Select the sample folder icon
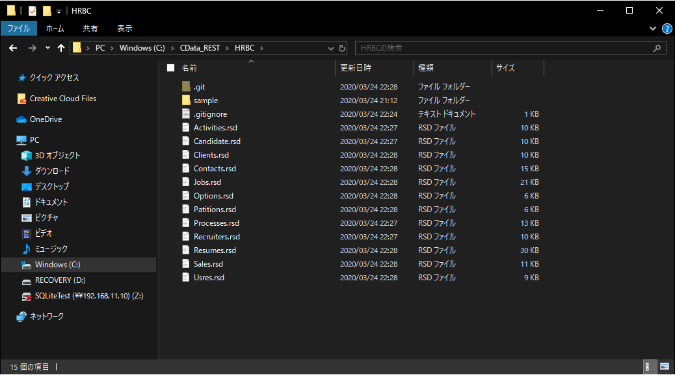675x375 pixels. coord(186,101)
